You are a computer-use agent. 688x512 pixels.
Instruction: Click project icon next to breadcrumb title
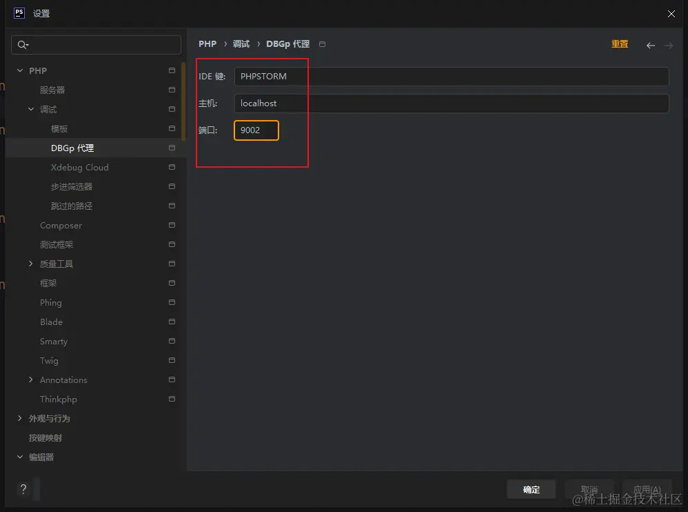coord(322,44)
